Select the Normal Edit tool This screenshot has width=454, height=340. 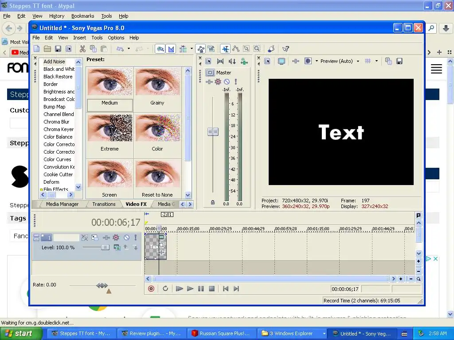(225, 49)
